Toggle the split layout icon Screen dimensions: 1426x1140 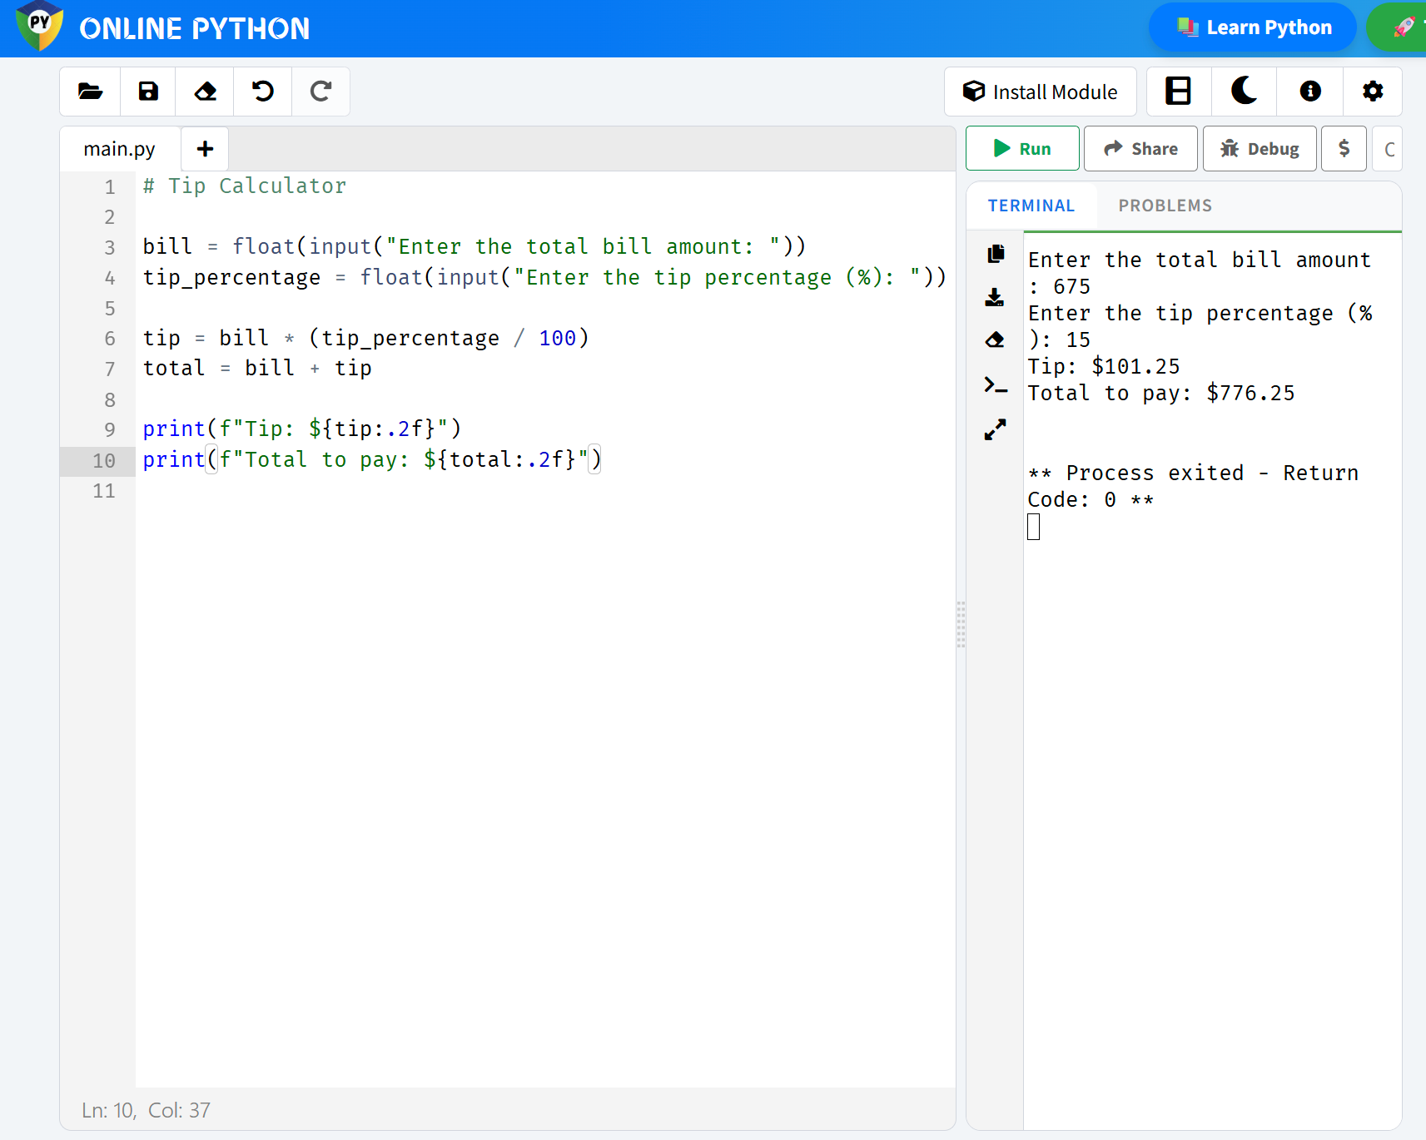tap(1178, 91)
